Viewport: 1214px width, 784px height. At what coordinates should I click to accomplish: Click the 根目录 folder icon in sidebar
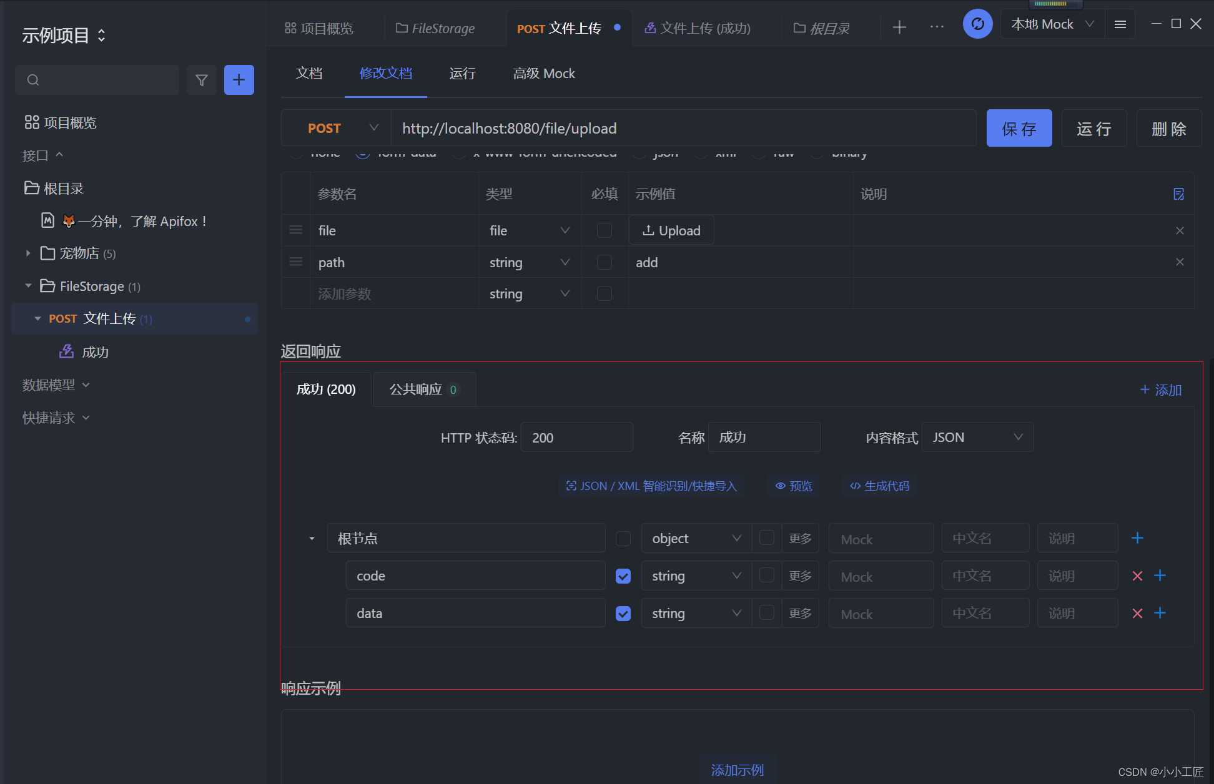pyautogui.click(x=31, y=188)
